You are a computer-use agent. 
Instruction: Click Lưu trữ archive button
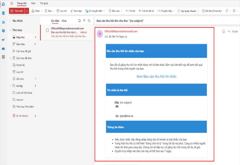pos(61,11)
